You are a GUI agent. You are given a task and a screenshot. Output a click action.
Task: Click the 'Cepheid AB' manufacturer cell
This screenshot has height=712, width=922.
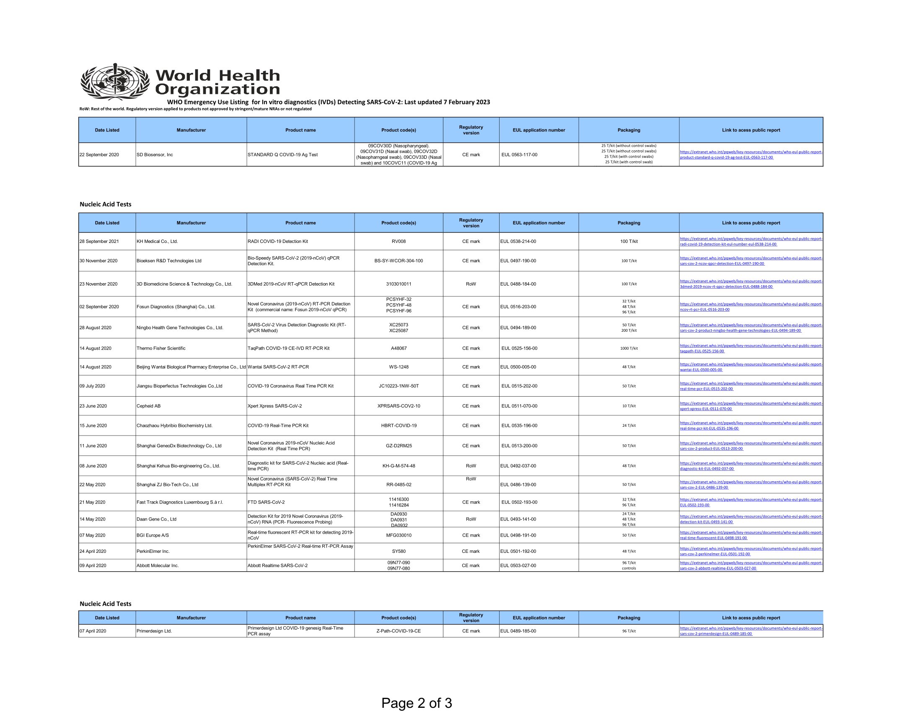(191, 406)
